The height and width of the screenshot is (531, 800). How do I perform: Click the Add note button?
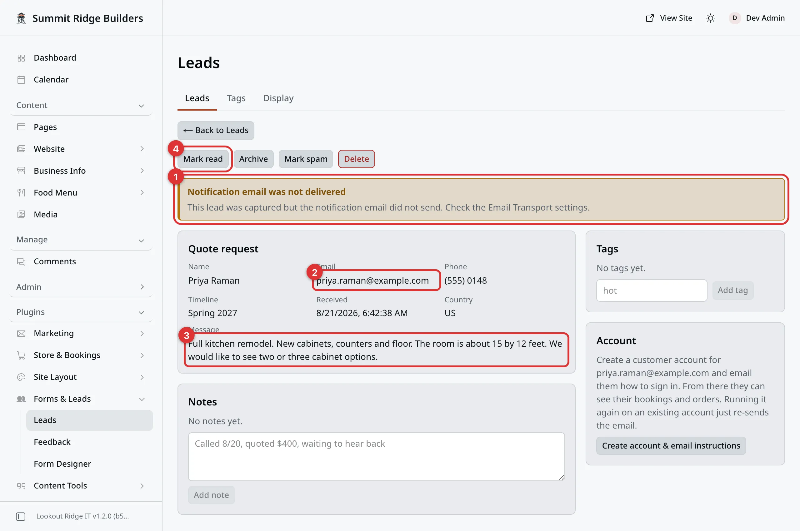click(211, 495)
